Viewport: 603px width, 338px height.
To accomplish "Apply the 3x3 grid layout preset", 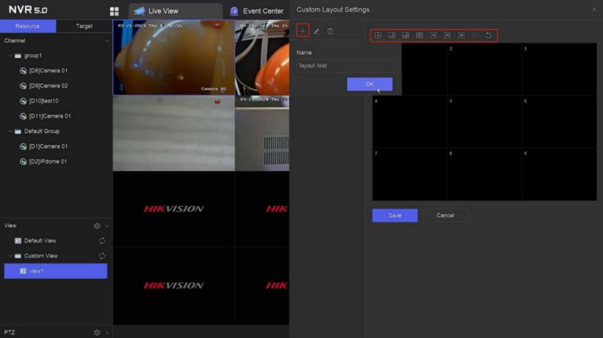I will [419, 35].
